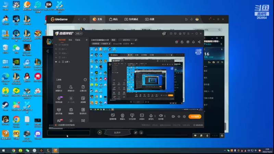Open GeForce Experience desktop shortcut

click(x=16, y=64)
